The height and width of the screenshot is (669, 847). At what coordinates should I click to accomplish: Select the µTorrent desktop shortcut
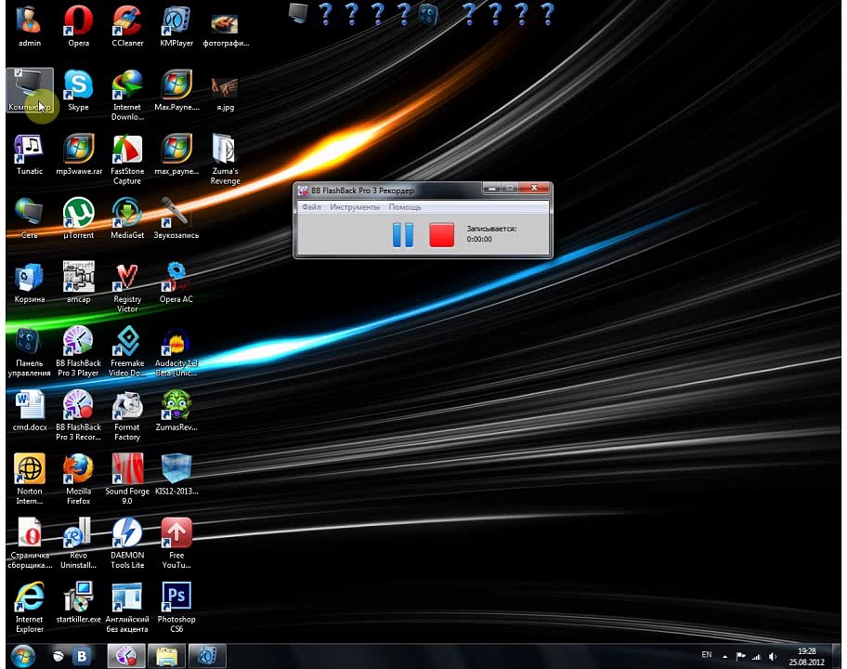[78, 217]
